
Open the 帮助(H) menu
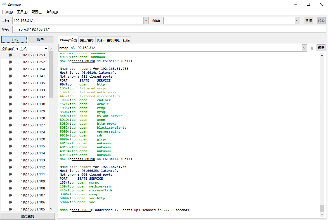(52, 12)
